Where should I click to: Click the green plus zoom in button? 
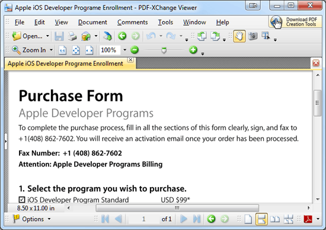click(x=193, y=50)
